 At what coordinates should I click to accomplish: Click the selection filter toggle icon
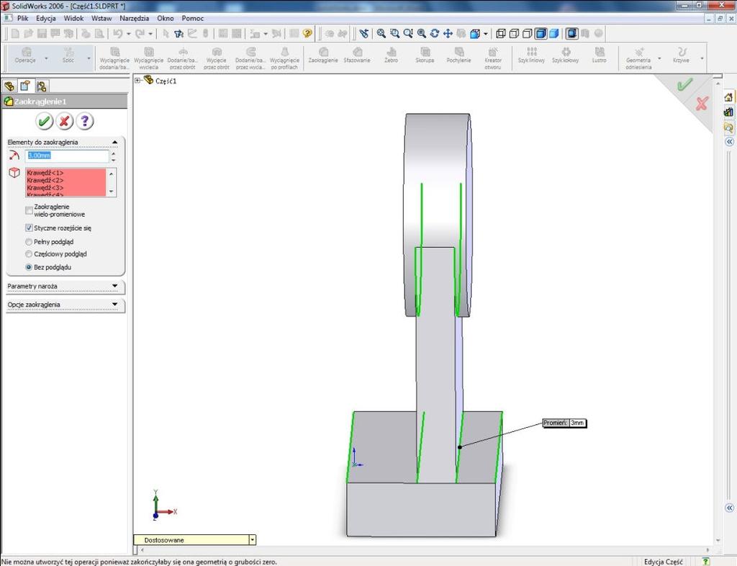[x=178, y=33]
